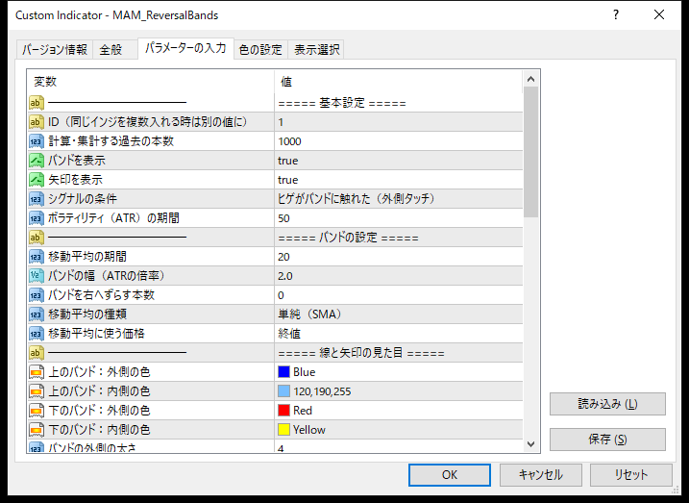Viewport: 689px width, 503px height.
Task: Click the color-type icon of 上のバンド:外側の色
Action: (37, 372)
